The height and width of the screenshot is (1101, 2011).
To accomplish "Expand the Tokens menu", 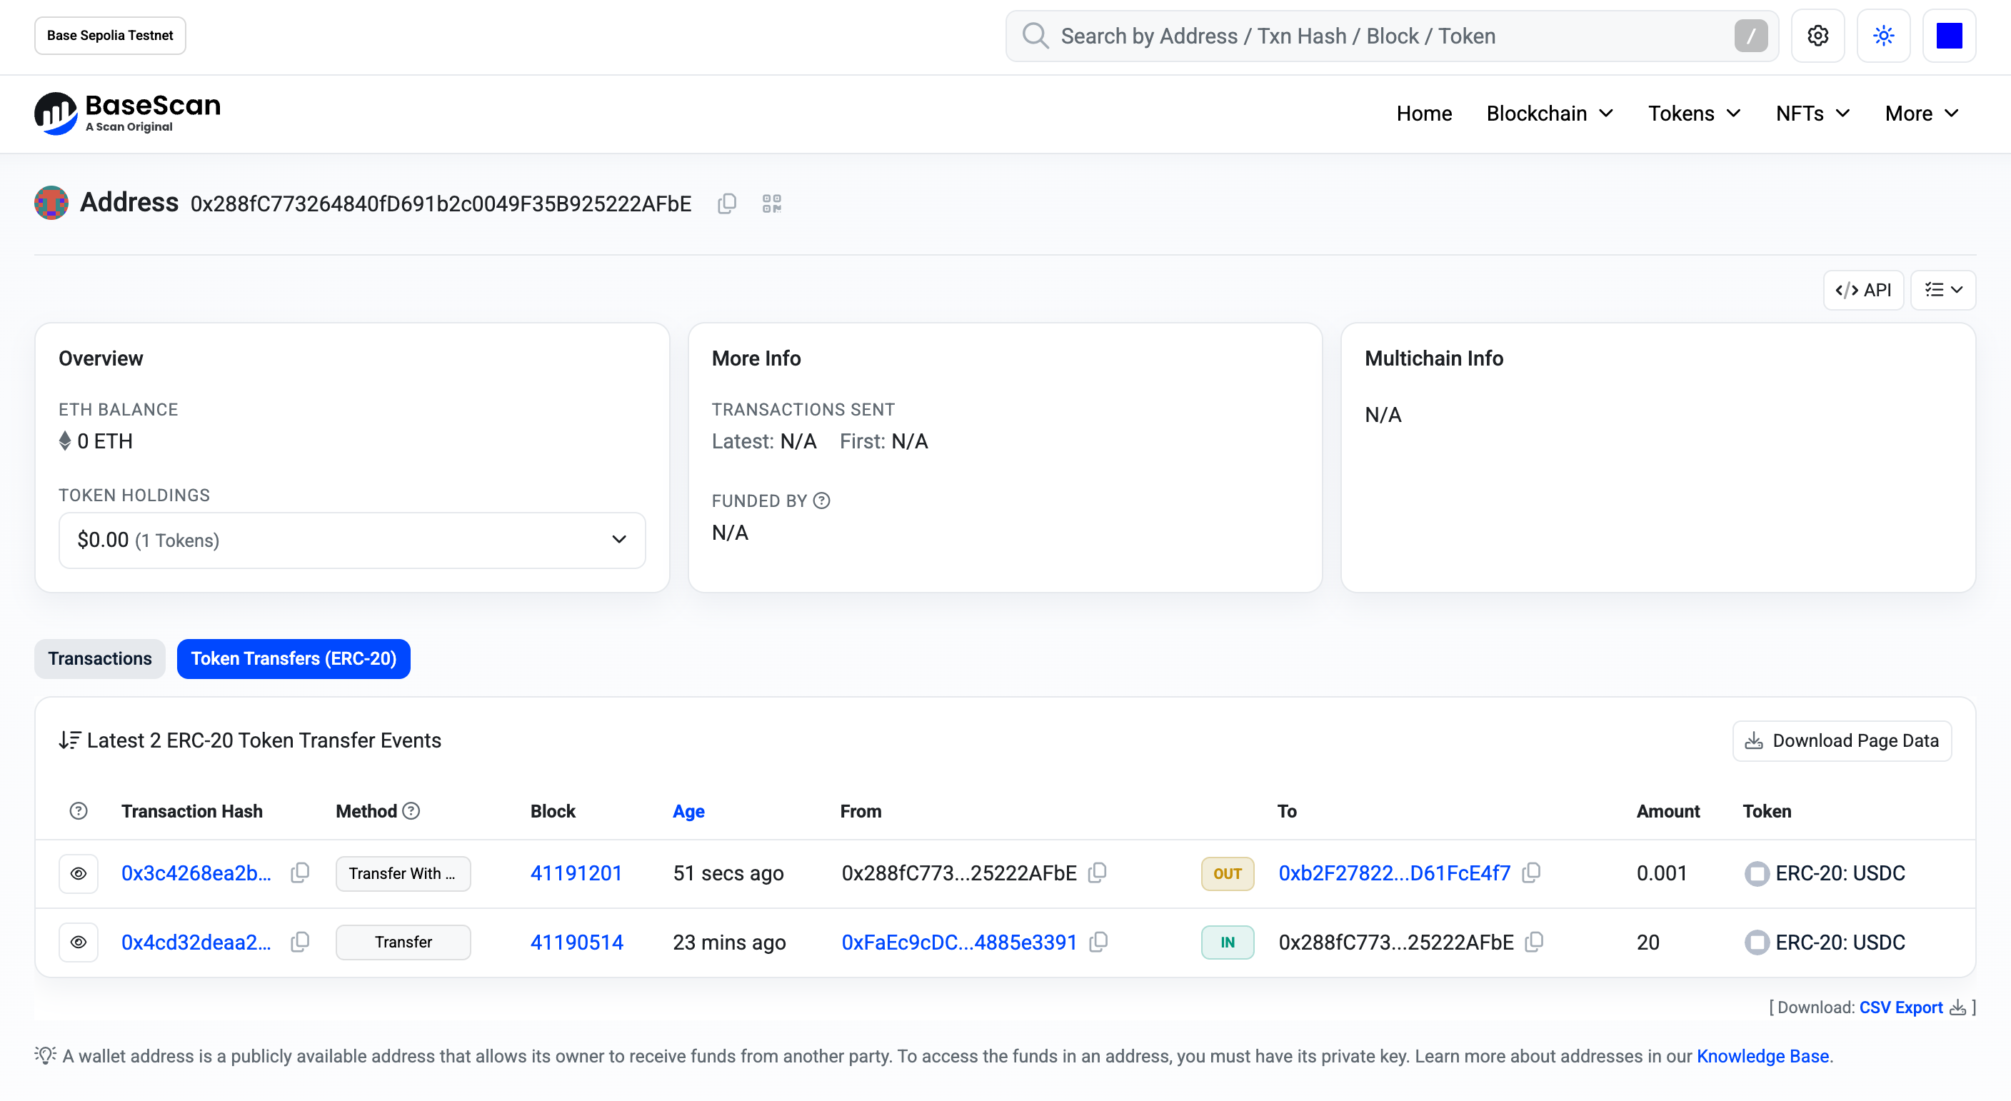I will pyautogui.click(x=1694, y=113).
